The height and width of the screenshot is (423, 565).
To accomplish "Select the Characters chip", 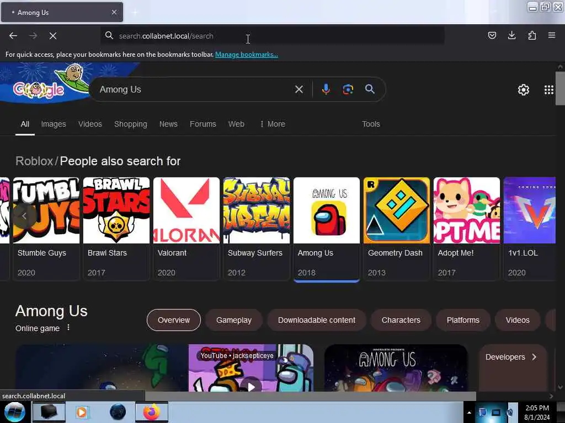I will point(401,320).
